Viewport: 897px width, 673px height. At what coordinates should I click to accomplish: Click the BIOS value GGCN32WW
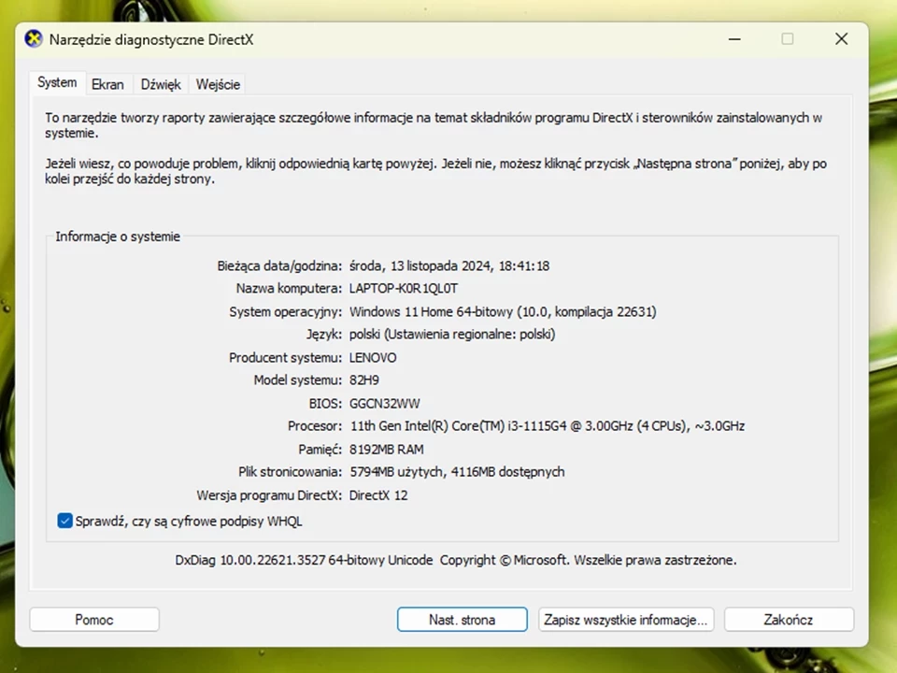point(384,404)
